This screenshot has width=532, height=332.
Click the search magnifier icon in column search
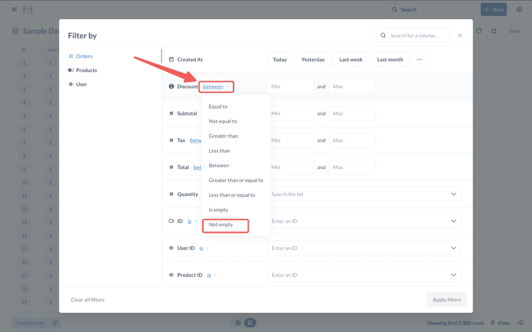[x=383, y=36]
